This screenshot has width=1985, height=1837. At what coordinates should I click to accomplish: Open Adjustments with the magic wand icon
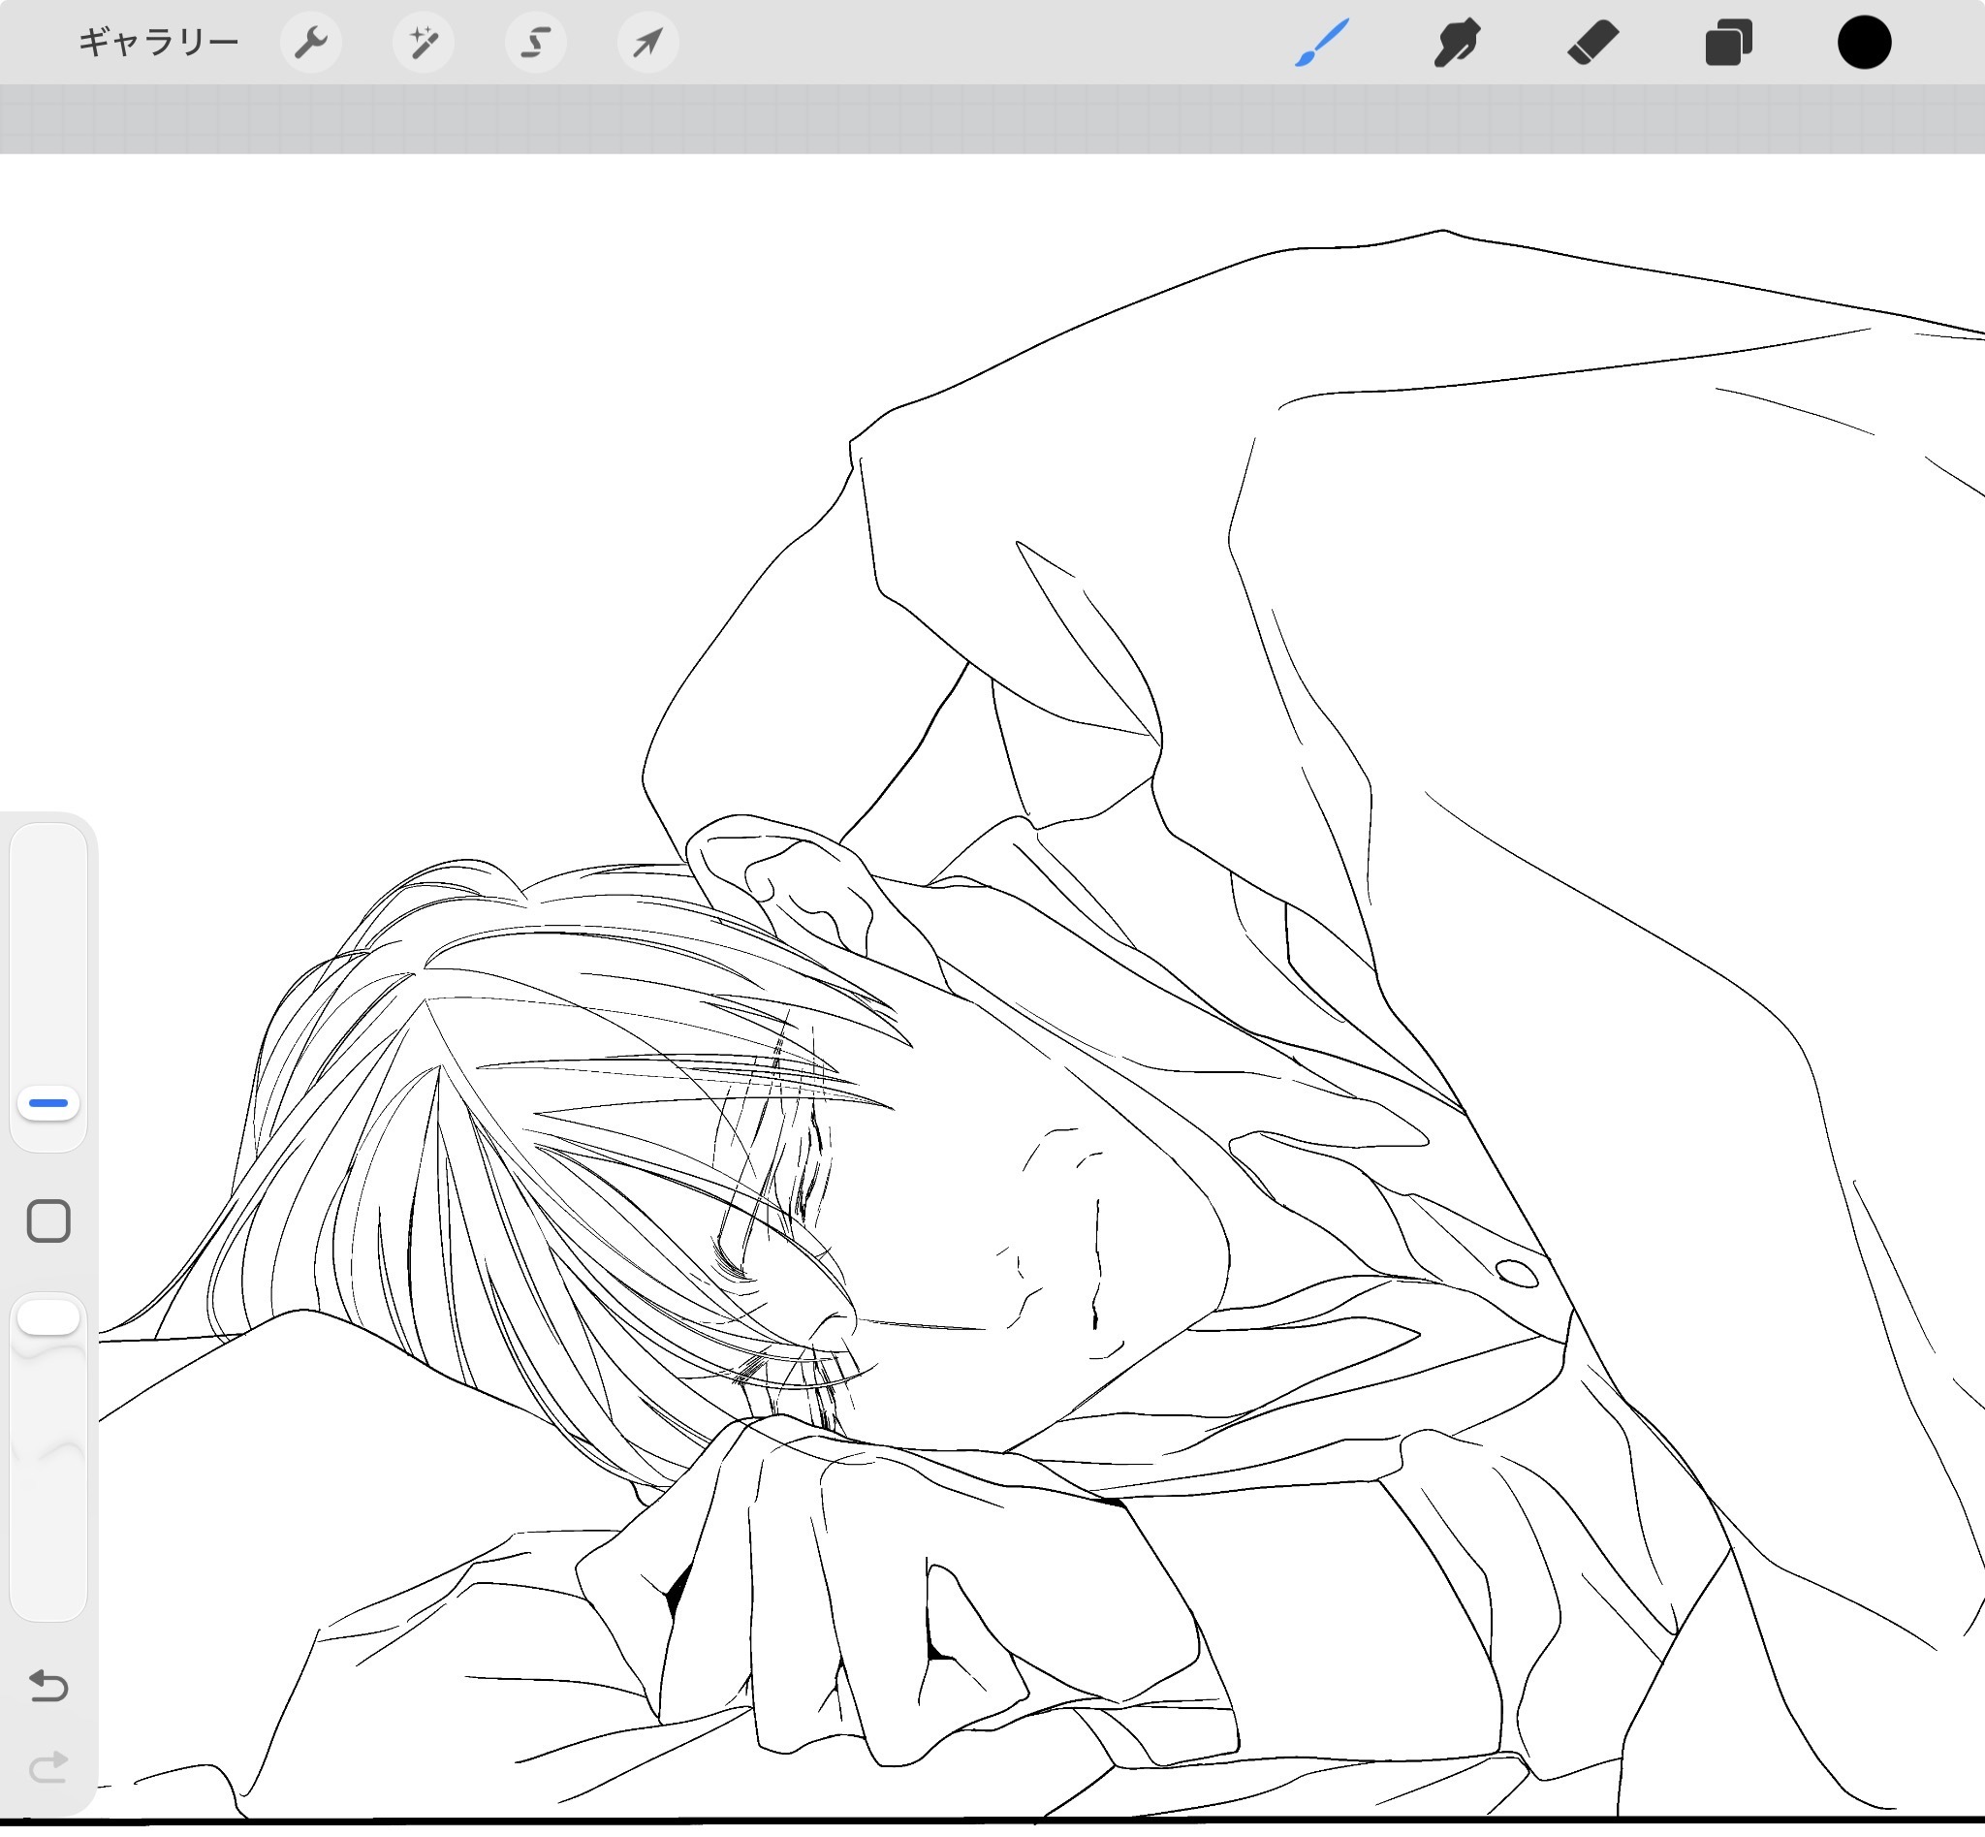point(424,43)
